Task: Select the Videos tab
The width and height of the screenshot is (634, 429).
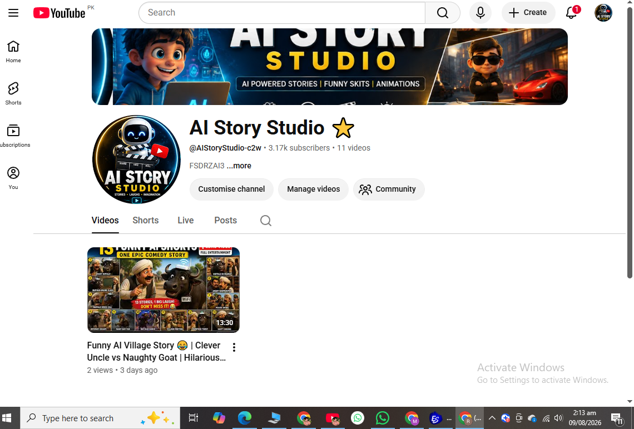Action: pyautogui.click(x=105, y=221)
